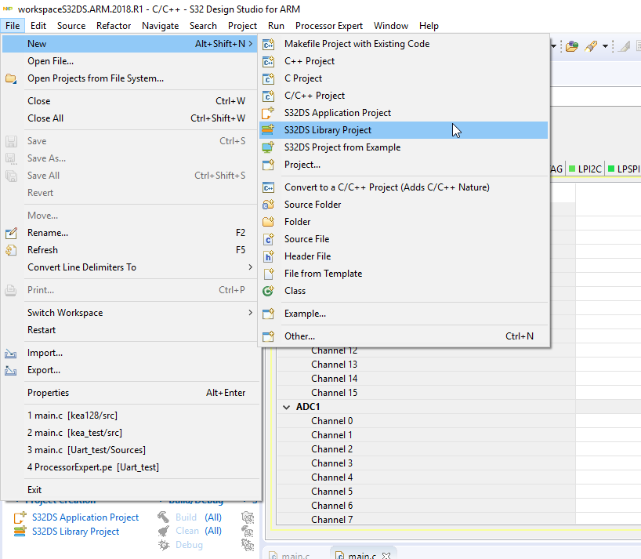The width and height of the screenshot is (641, 559).
Task: Expand the Switch Workspace submenu
Action: (x=250, y=313)
